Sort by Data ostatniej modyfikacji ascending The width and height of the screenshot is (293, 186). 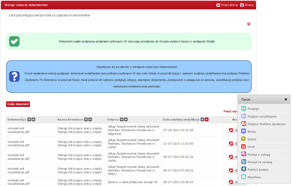click(207, 119)
